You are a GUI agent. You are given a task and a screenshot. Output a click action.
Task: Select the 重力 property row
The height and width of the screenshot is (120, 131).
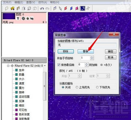tap(20, 88)
